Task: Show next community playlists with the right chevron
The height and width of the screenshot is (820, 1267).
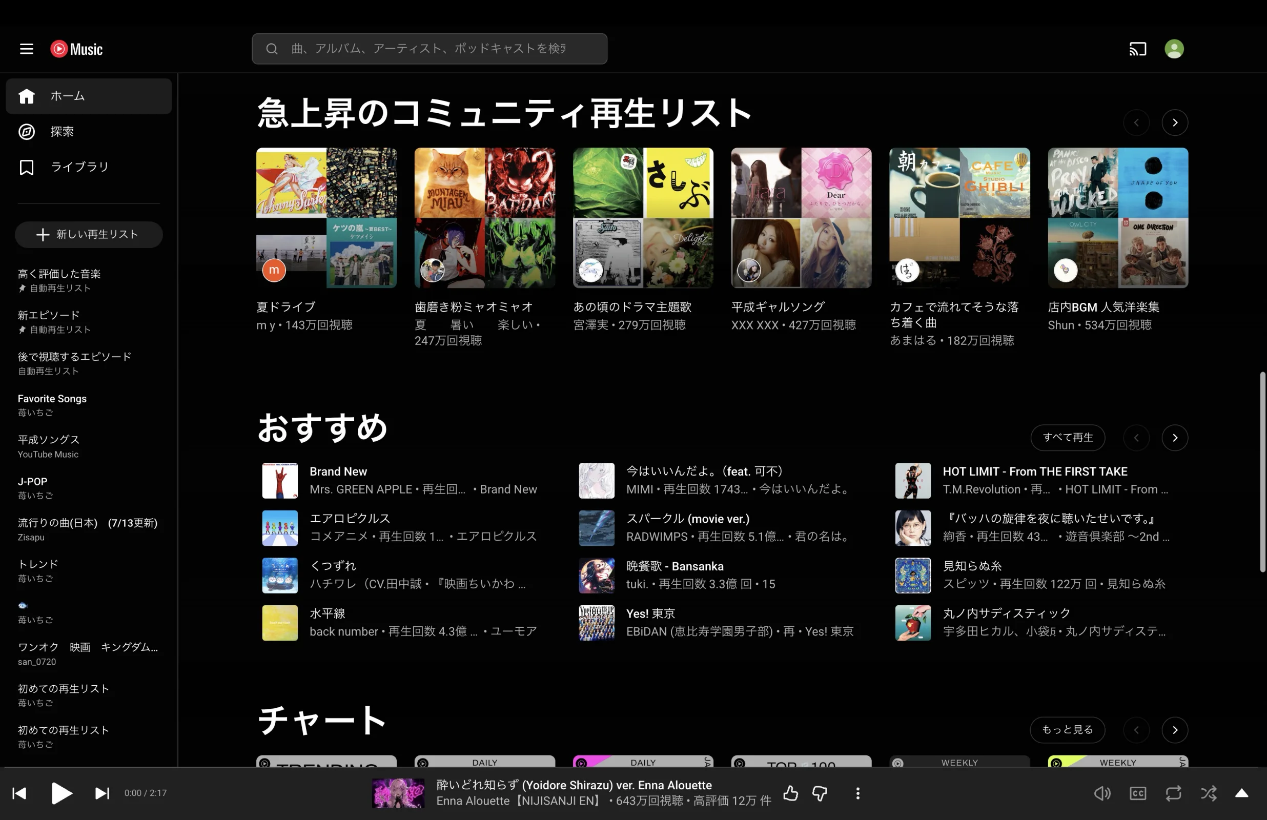Action: 1175,123
